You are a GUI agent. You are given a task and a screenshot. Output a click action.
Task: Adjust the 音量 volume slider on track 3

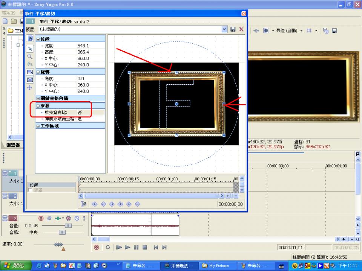(x=68, y=225)
